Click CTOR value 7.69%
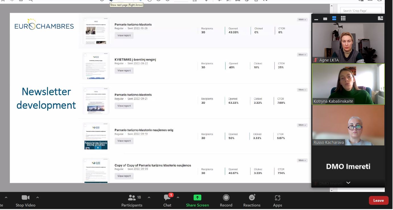 [281, 103]
